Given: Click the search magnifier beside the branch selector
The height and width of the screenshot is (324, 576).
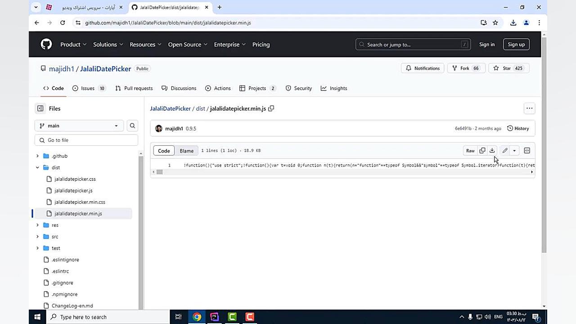Looking at the screenshot, I should click(132, 126).
